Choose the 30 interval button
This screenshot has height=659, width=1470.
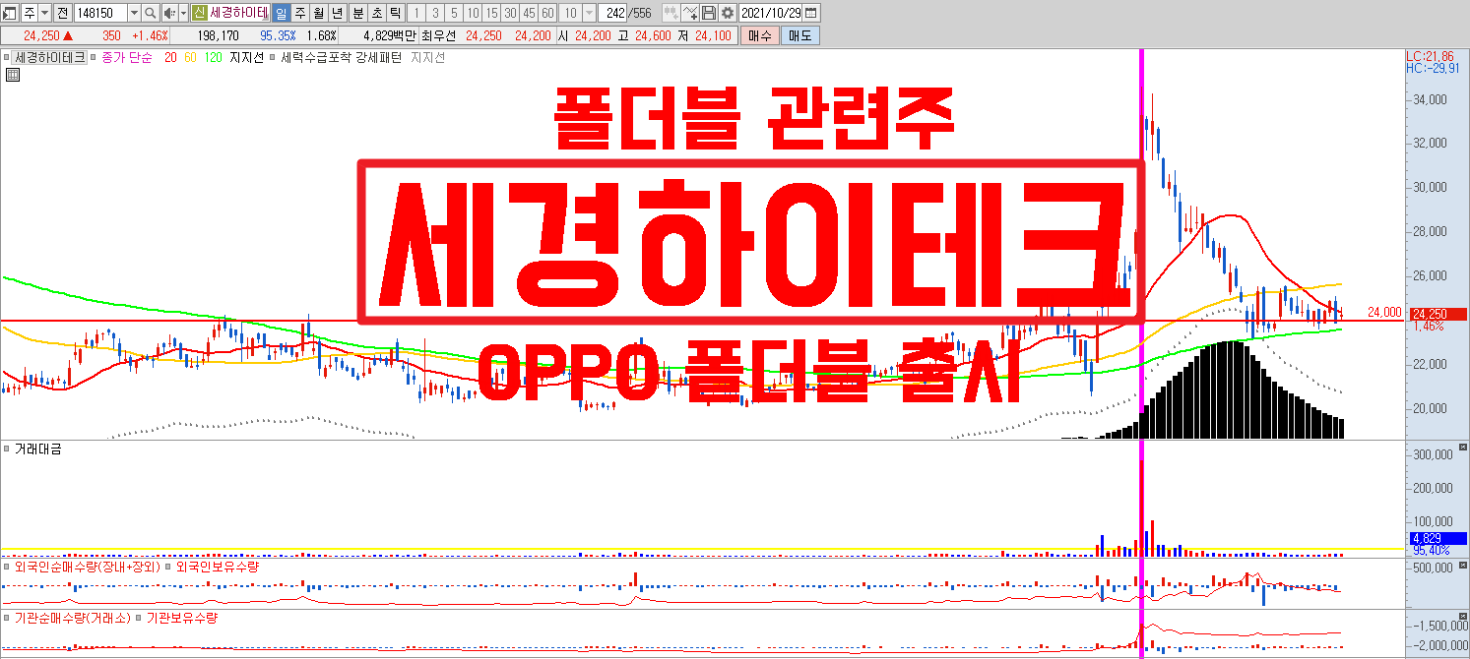(510, 13)
